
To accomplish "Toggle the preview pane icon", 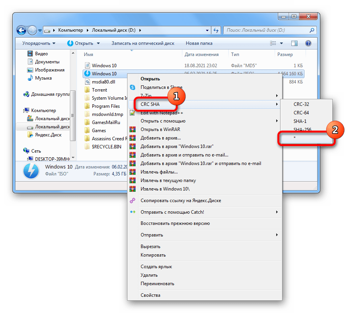I will coord(294,43).
